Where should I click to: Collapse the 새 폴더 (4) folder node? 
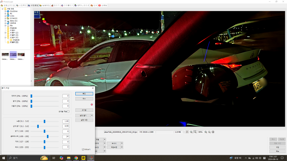click(5, 37)
